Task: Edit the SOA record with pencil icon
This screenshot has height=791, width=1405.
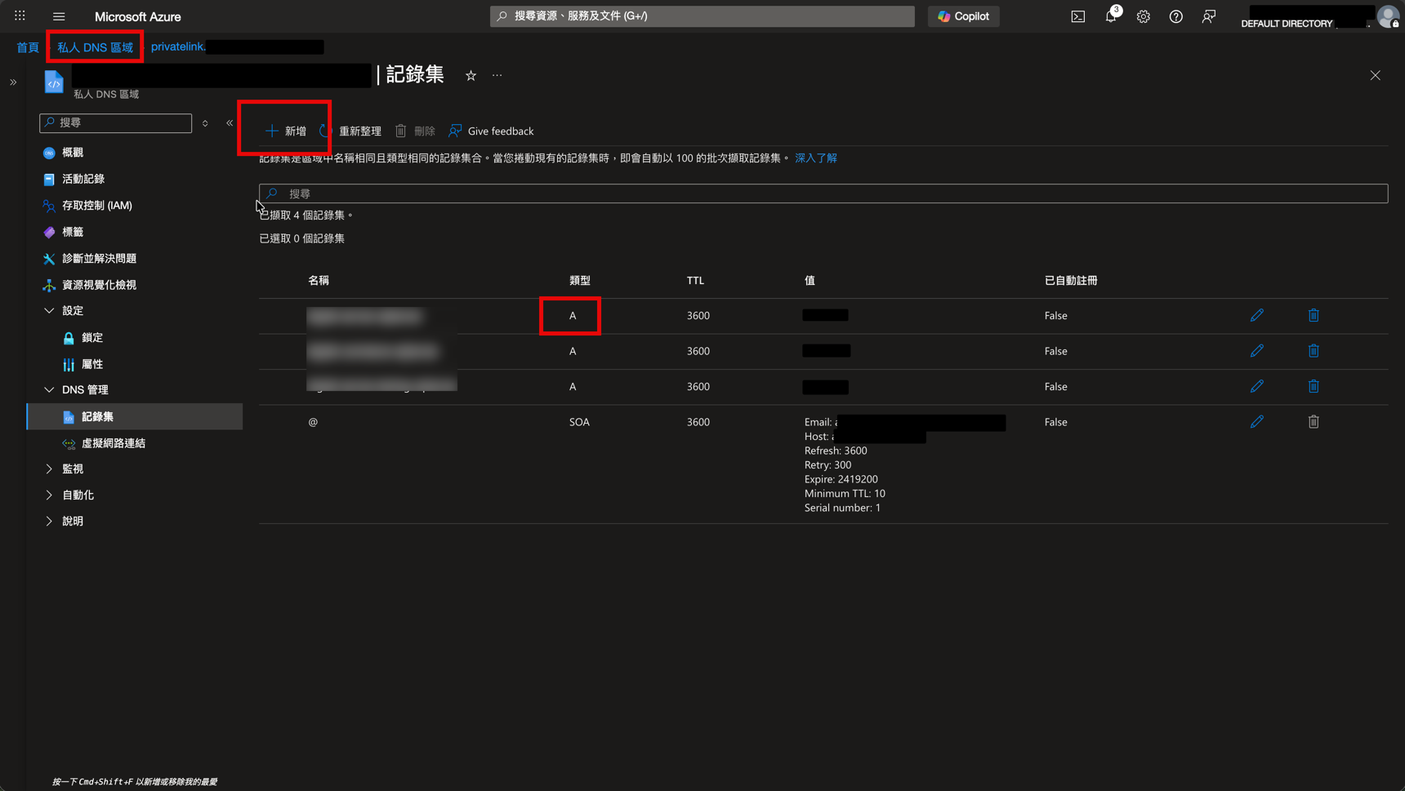Action: pos(1256,422)
